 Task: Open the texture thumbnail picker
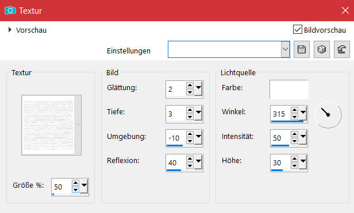tap(52, 125)
